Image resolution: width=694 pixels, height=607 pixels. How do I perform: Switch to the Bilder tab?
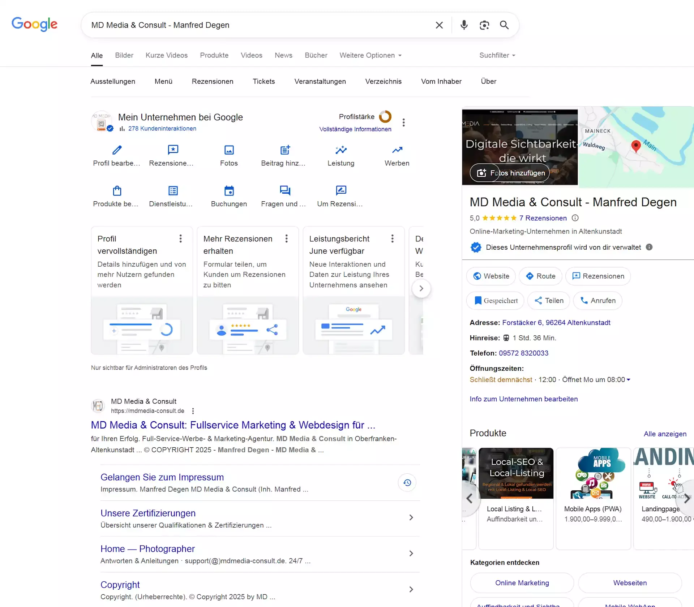click(124, 55)
